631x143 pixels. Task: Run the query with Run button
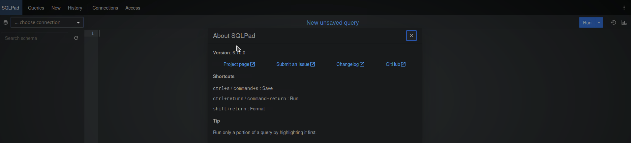point(587,22)
